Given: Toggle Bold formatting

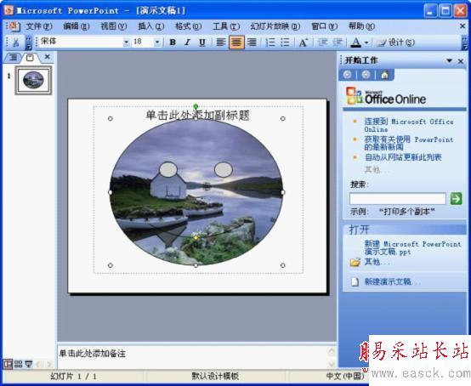Looking at the screenshot, I should coord(173,43).
